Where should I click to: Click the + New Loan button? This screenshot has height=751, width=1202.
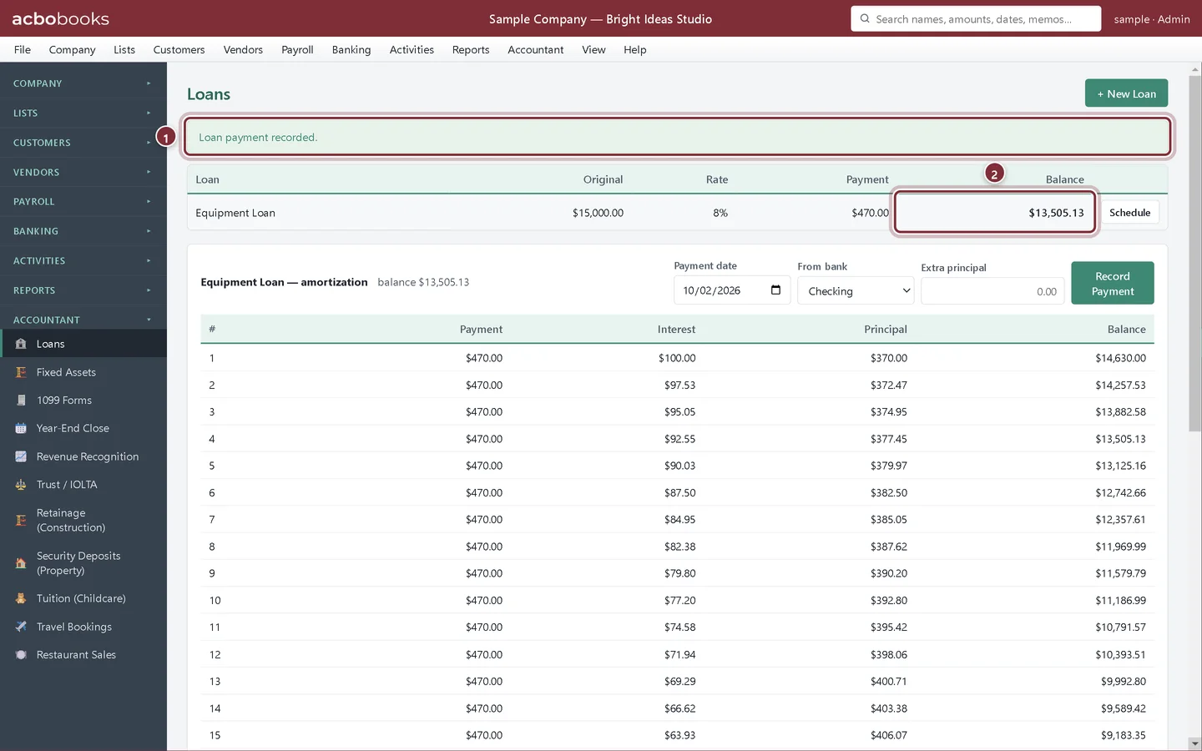[x=1126, y=93]
